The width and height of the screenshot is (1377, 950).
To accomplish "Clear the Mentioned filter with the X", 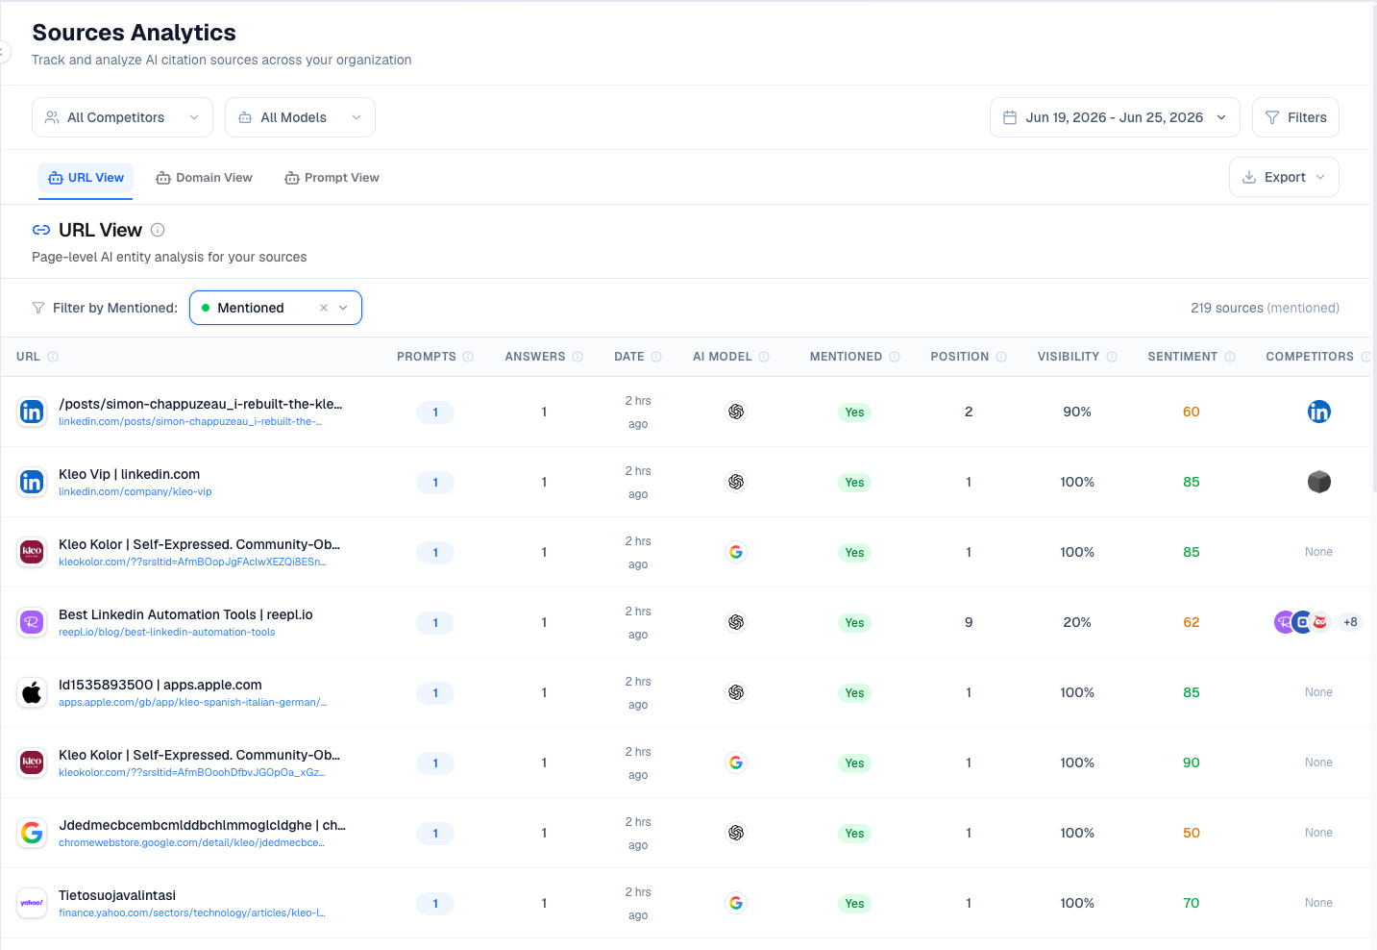I will 324,308.
